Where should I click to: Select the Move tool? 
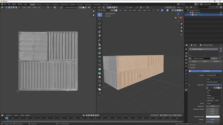(100, 23)
